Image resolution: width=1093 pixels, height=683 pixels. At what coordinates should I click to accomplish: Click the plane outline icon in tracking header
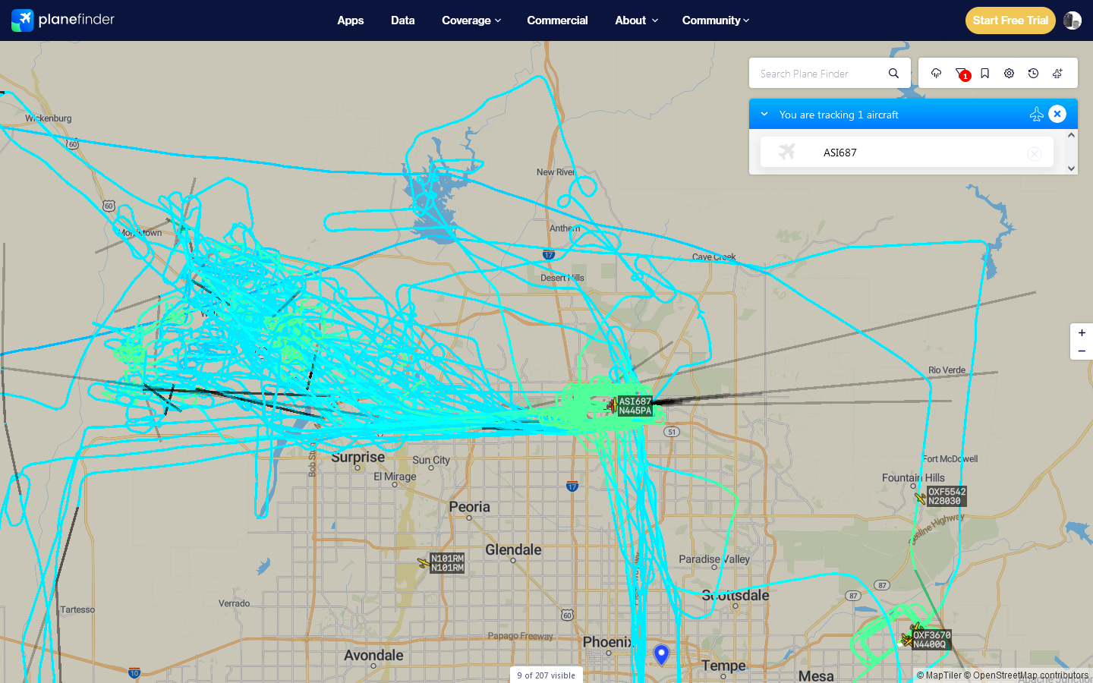tap(1036, 114)
